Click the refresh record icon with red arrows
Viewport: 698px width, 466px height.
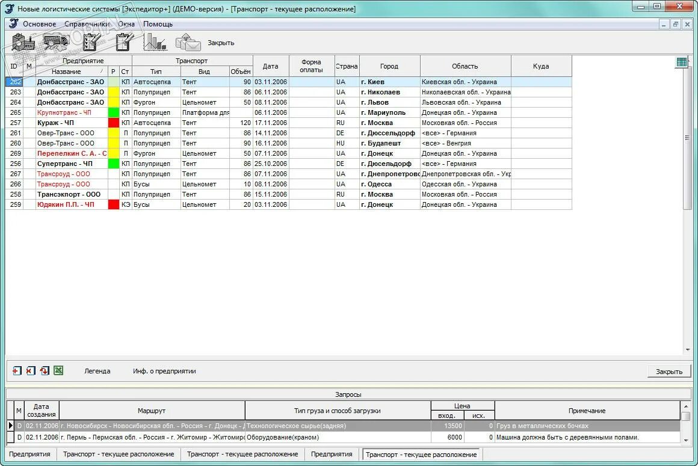(x=45, y=371)
